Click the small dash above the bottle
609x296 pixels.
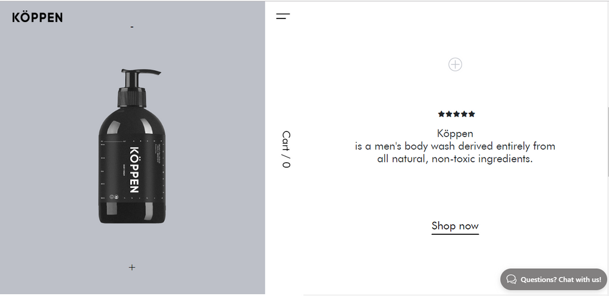(132, 27)
